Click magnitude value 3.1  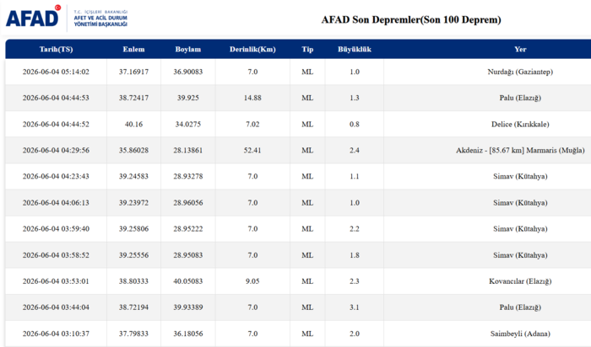point(355,307)
